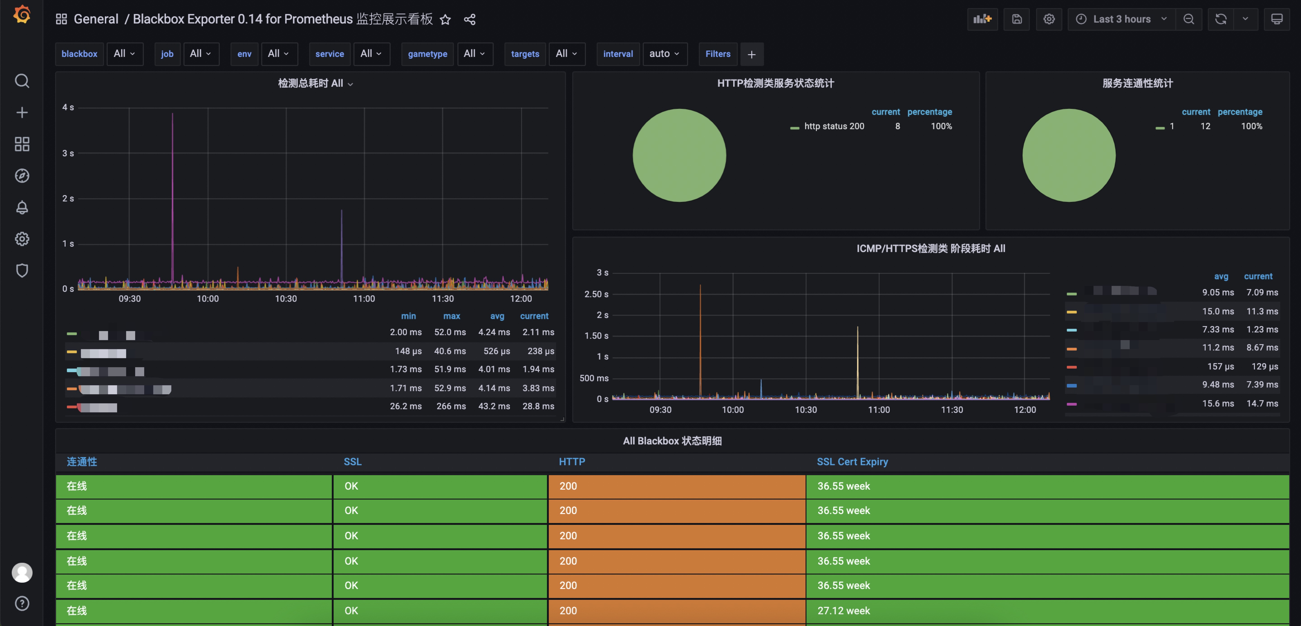Open the Alerting bell icon

(22, 207)
